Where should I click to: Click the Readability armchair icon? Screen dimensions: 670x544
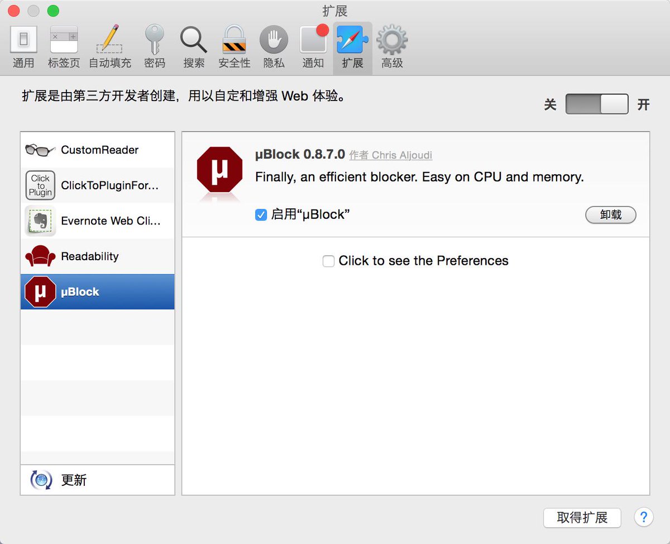[x=40, y=256]
